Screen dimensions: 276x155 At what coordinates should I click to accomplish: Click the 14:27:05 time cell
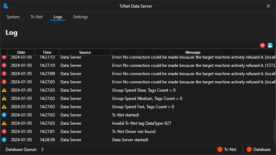point(47,82)
